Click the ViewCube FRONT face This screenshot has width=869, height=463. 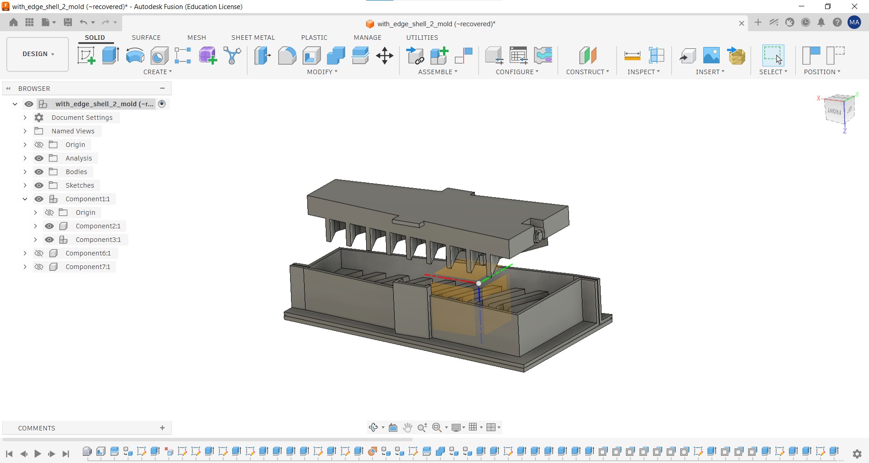(x=834, y=111)
